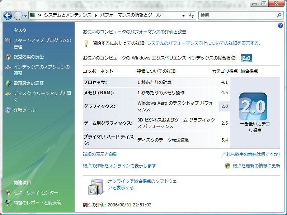
Task: Select システムとメンテナンス in the breadcrumb
Action: pyautogui.click(x=68, y=15)
